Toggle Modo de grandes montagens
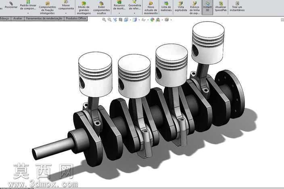284x189 pixels. [x=84, y=8]
